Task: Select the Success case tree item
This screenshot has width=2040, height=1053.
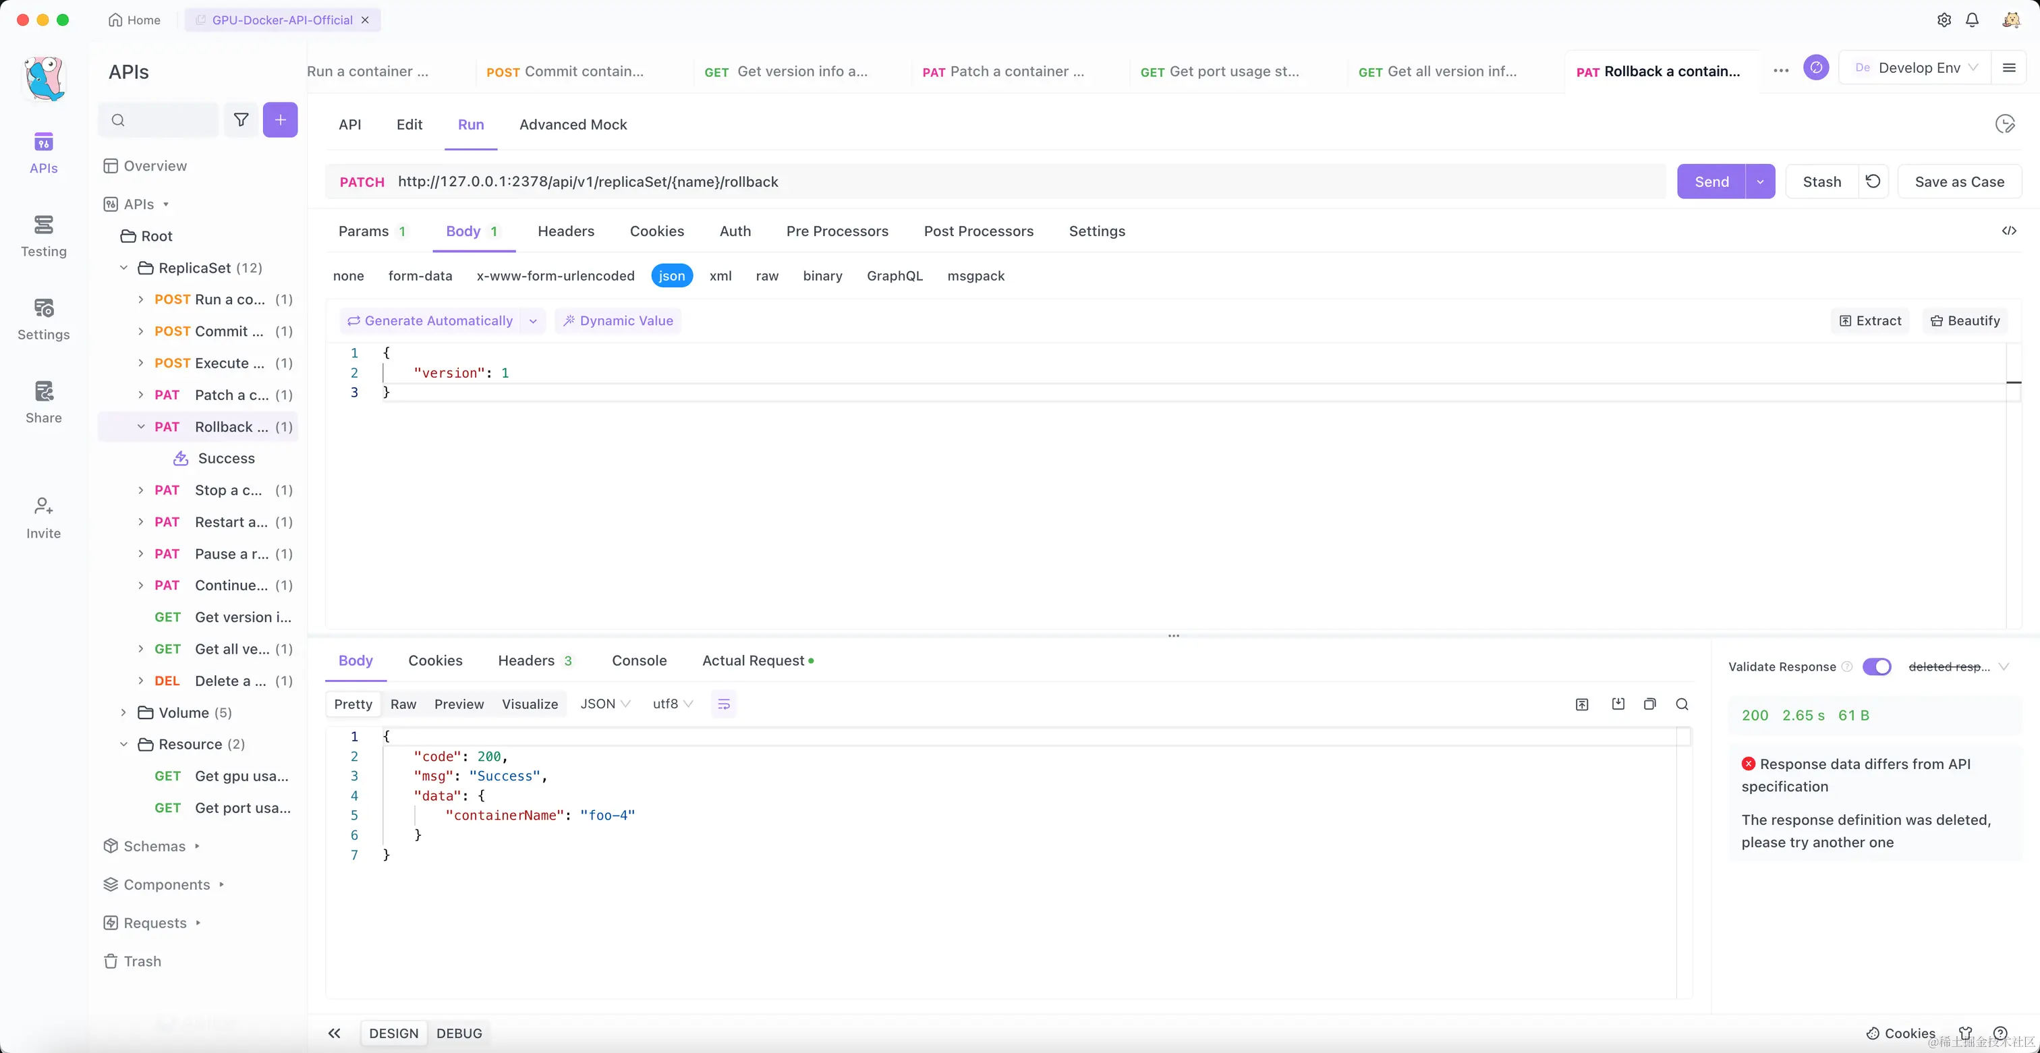Action: 227,459
